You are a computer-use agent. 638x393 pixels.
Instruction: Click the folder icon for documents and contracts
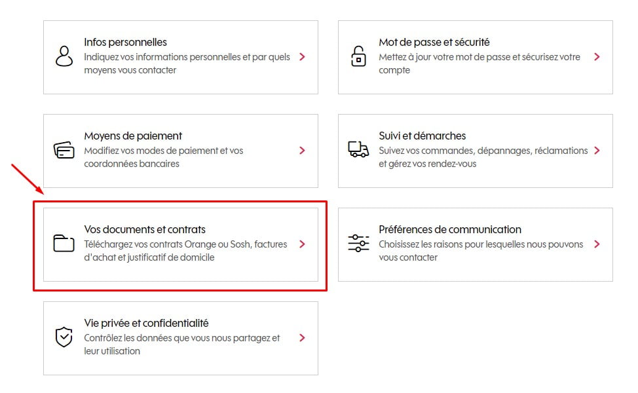[64, 244]
